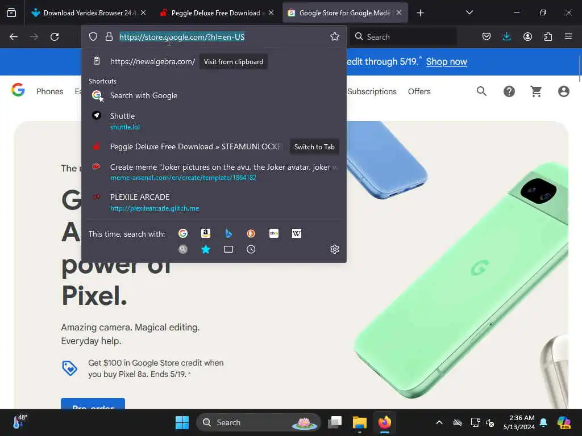This screenshot has width=582, height=436.
Task: Close the Download Yandex.Browser tab
Action: pyautogui.click(x=143, y=12)
